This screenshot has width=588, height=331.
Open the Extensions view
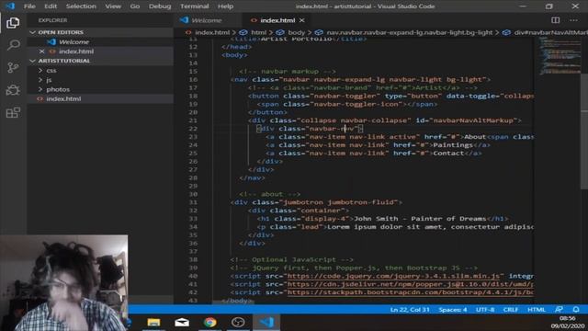pyautogui.click(x=13, y=112)
